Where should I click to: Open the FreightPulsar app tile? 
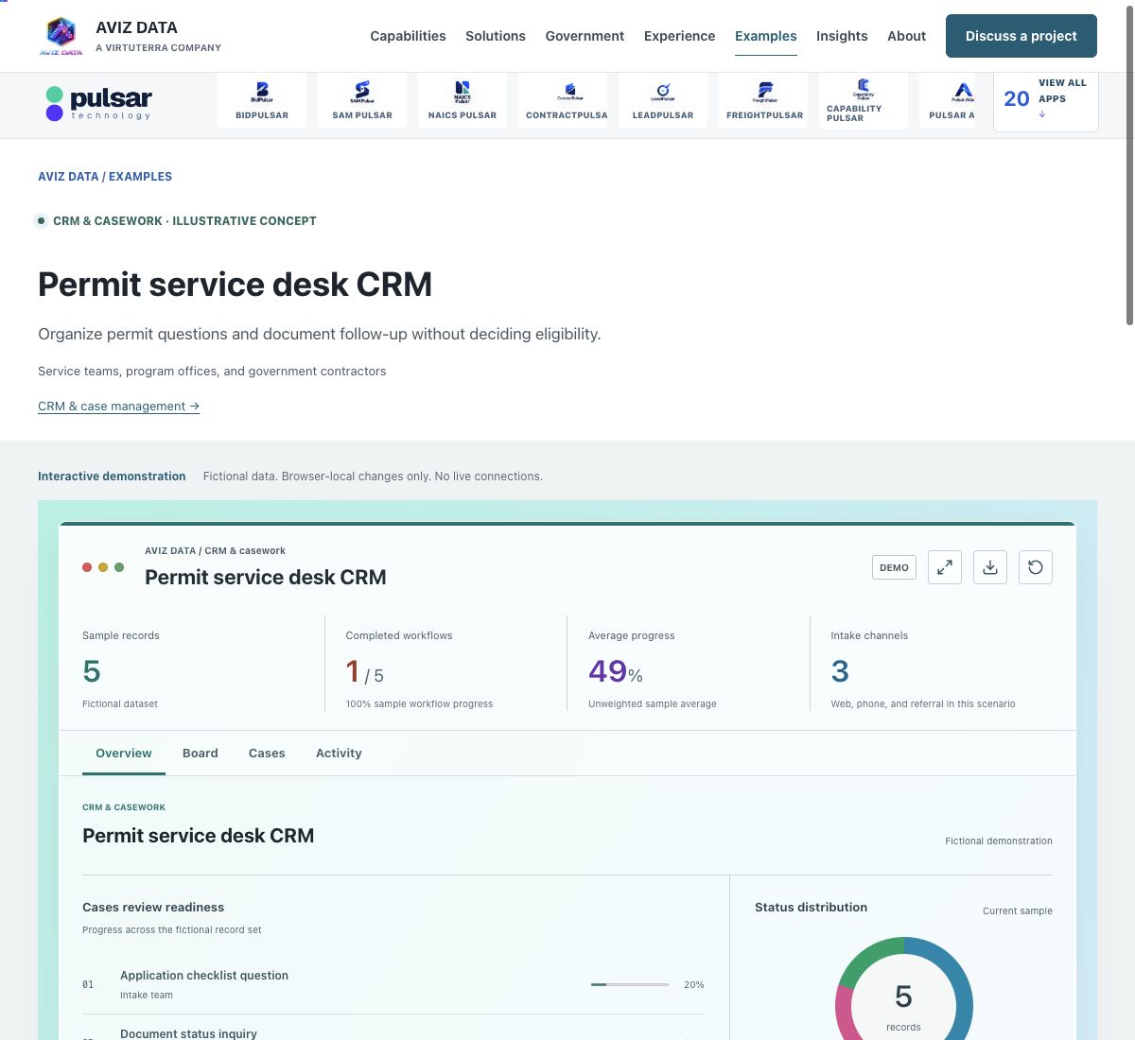[x=763, y=101]
